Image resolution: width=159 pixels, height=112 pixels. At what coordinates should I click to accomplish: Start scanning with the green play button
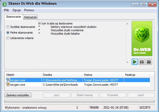[x=135, y=62]
